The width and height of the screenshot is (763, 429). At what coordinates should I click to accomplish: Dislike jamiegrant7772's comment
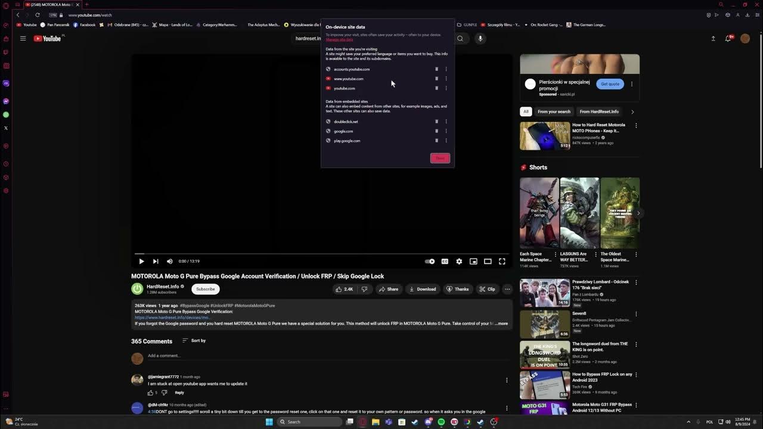tap(165, 393)
